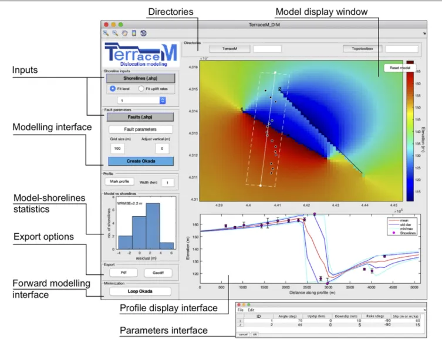442x339 pixels.
Task: Click the Reset model button
Action: click(x=400, y=68)
